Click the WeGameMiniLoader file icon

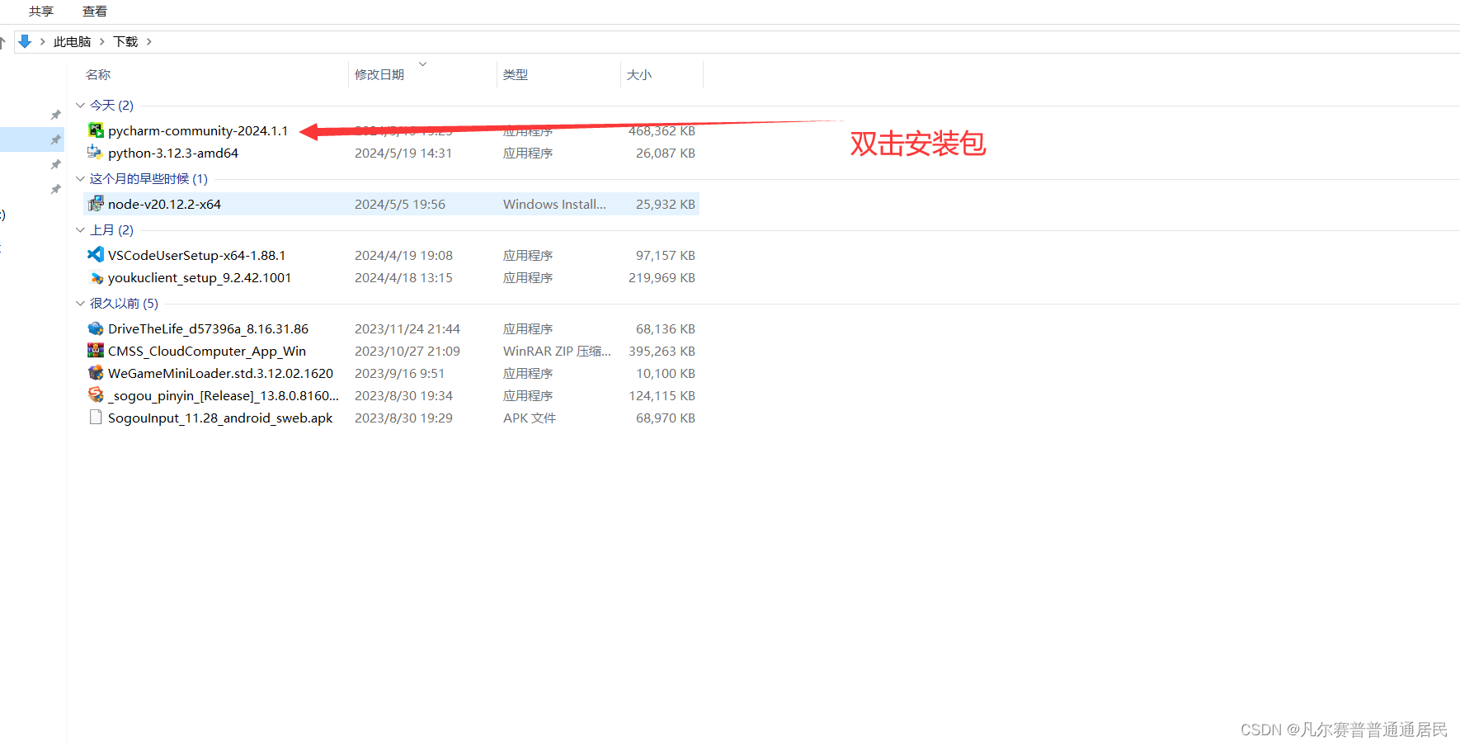pyautogui.click(x=96, y=373)
